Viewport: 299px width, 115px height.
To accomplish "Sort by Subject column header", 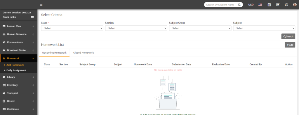I will pyautogui.click(x=118, y=64).
